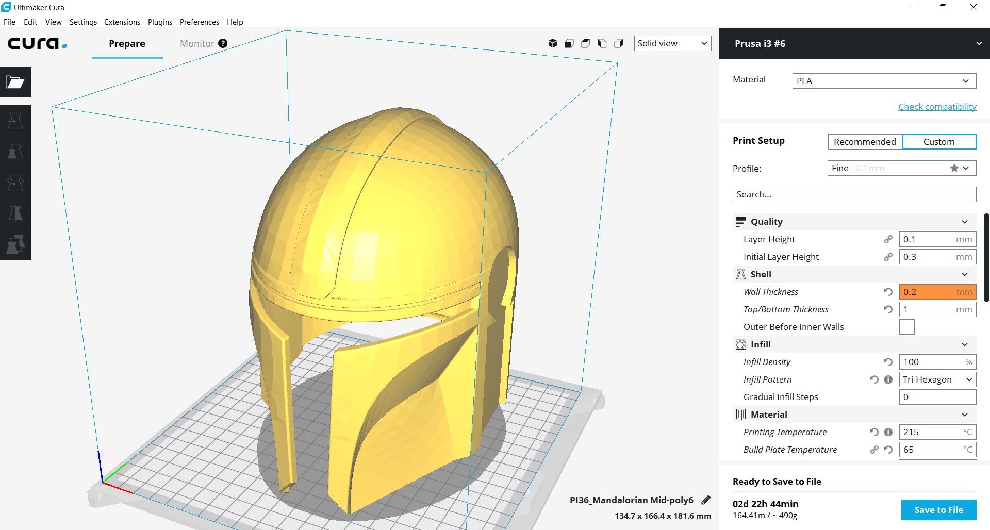
Task: Select the Per Model Settings tool
Action: coord(15,244)
